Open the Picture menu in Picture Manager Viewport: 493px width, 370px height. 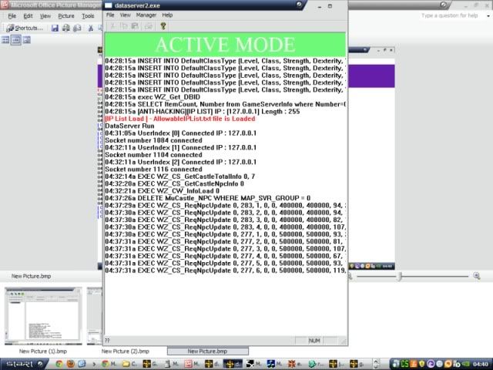coord(66,15)
